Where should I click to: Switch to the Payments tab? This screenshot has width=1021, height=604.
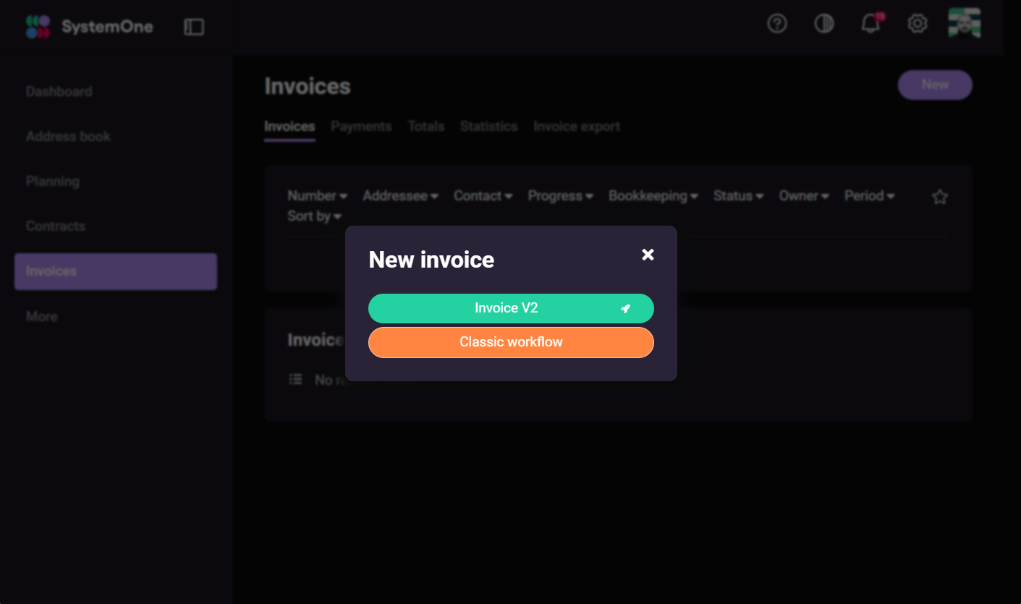click(361, 126)
